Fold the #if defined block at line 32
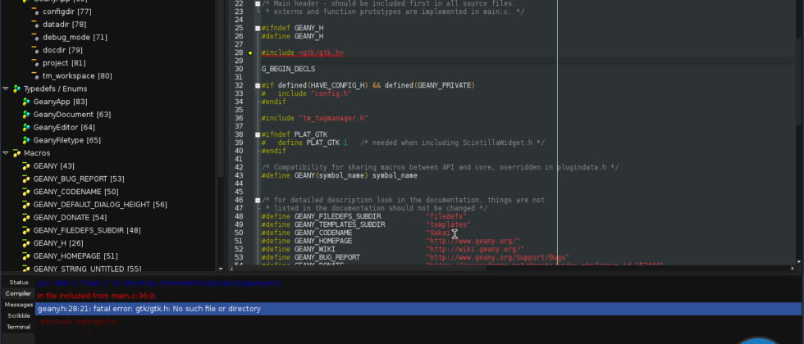Viewport: 804px width, 344px height. 257,86
